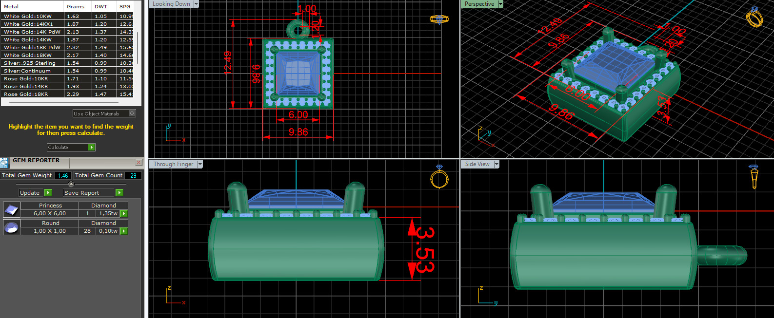Select the White Gold:18KW row
The width and height of the screenshot is (774, 318).
(x=67, y=55)
